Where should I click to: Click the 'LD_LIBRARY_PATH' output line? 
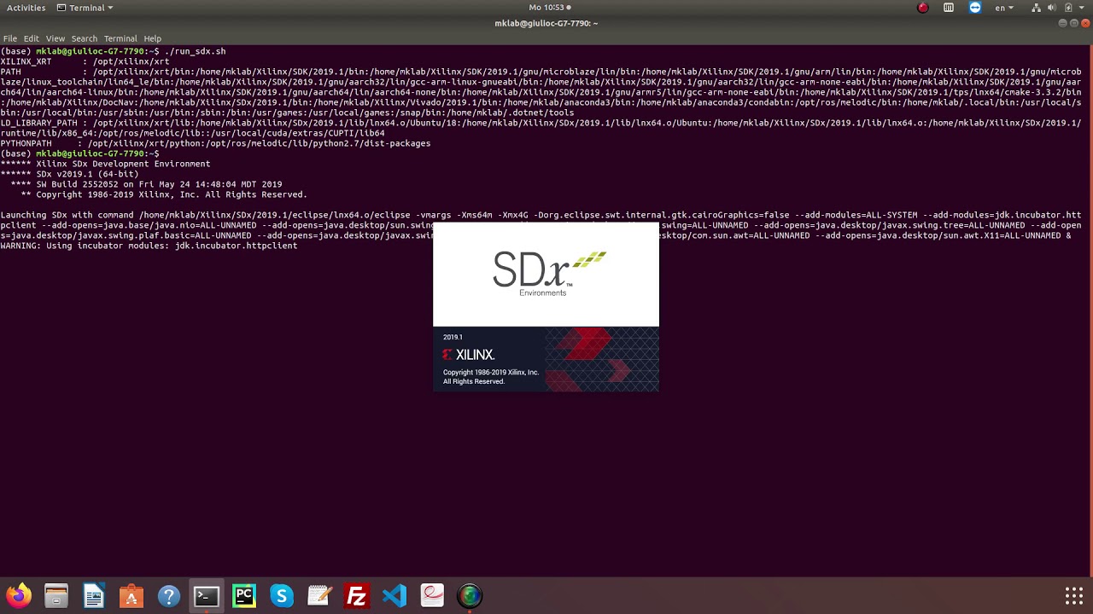coord(541,128)
